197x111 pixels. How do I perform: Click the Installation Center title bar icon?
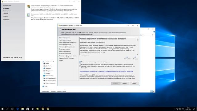[2, 2]
